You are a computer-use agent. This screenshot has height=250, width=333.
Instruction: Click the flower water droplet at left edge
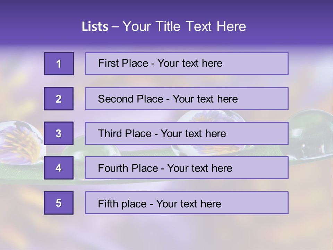21,143
